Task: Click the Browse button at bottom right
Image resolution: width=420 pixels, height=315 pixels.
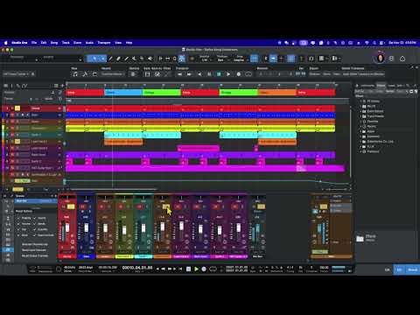Action: coord(412,269)
